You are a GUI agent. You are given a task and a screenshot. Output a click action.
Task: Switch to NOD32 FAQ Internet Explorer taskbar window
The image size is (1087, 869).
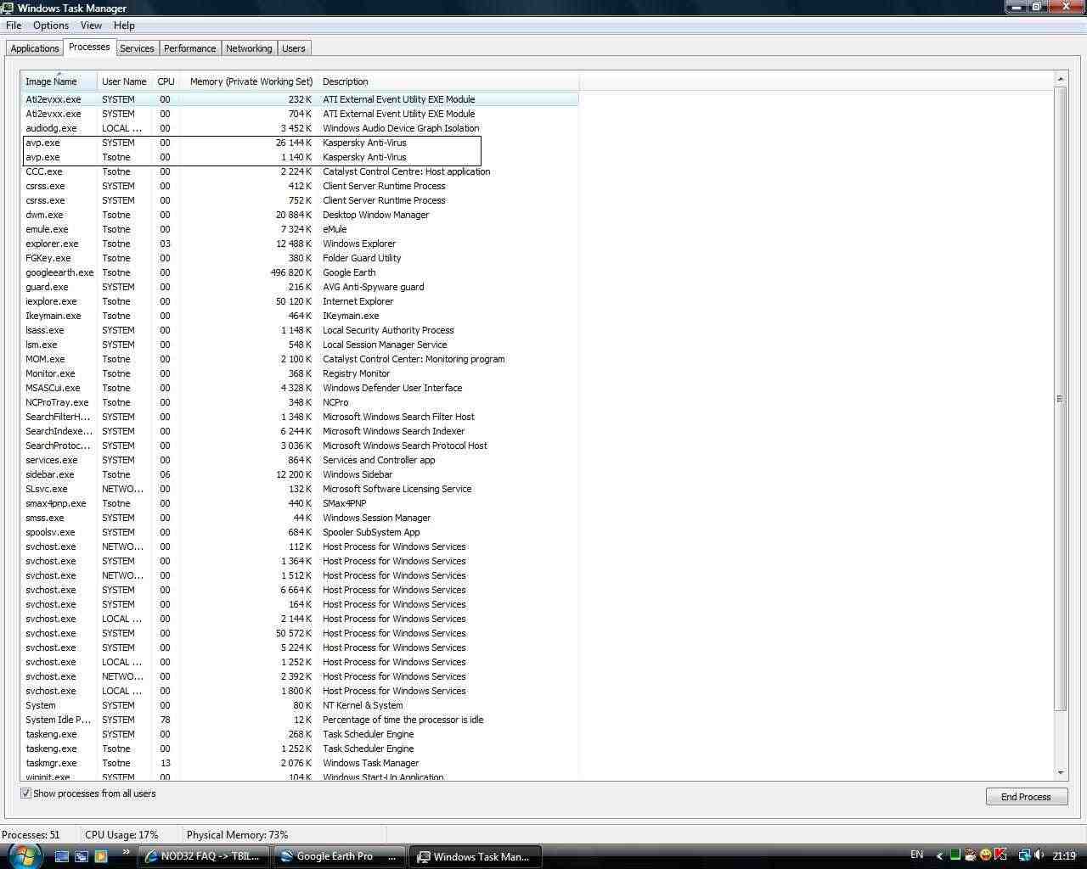point(204,856)
